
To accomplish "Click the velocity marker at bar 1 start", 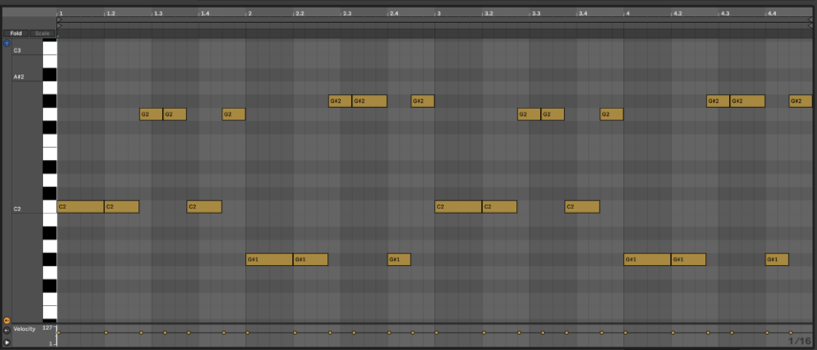I will 58,332.
